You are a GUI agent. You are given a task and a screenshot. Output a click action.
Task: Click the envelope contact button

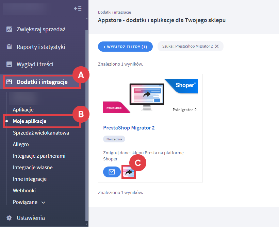pyautogui.click(x=112, y=172)
